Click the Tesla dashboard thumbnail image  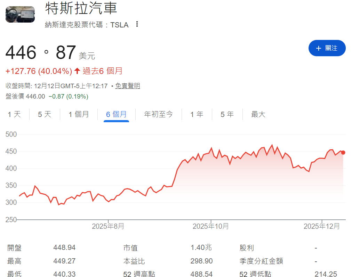(x=20, y=14)
